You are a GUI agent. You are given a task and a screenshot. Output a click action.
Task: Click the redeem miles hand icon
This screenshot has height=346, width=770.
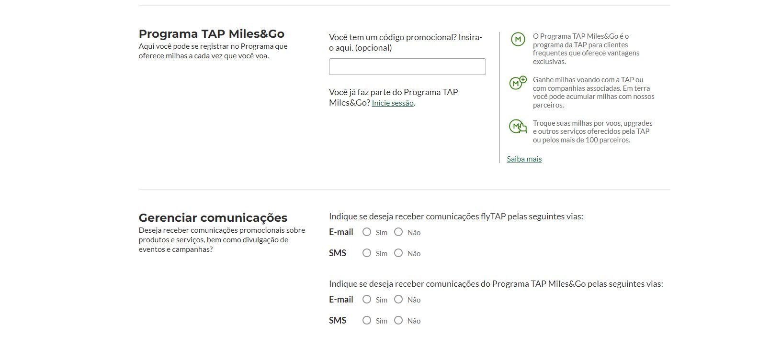(518, 126)
